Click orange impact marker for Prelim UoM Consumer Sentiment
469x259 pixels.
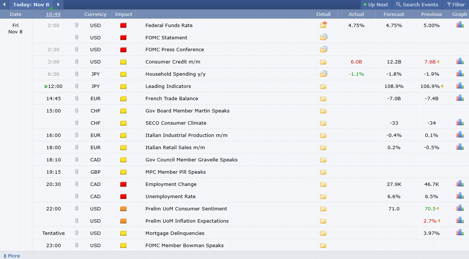click(123, 209)
